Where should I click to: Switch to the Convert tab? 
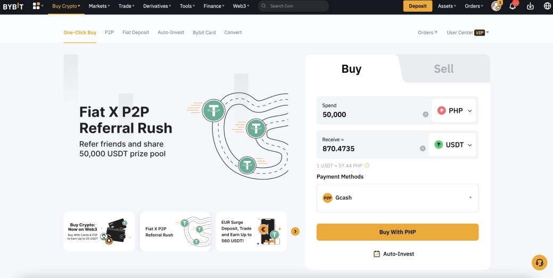pos(233,32)
